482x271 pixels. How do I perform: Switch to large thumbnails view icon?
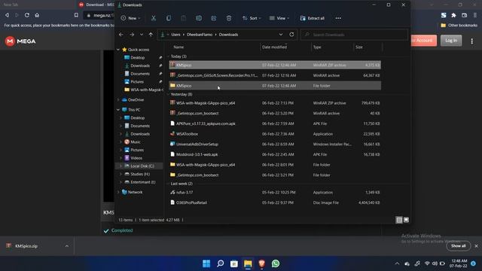(x=406, y=220)
